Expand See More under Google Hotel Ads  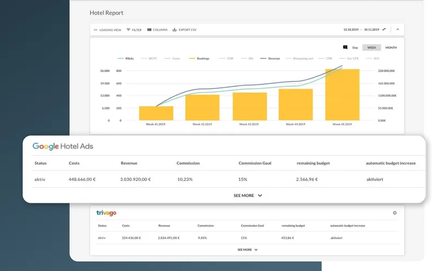coord(248,195)
